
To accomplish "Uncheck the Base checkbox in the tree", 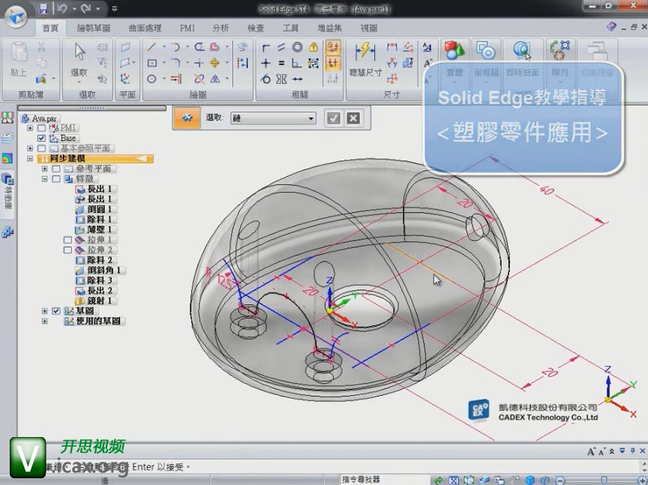I will (x=41, y=138).
